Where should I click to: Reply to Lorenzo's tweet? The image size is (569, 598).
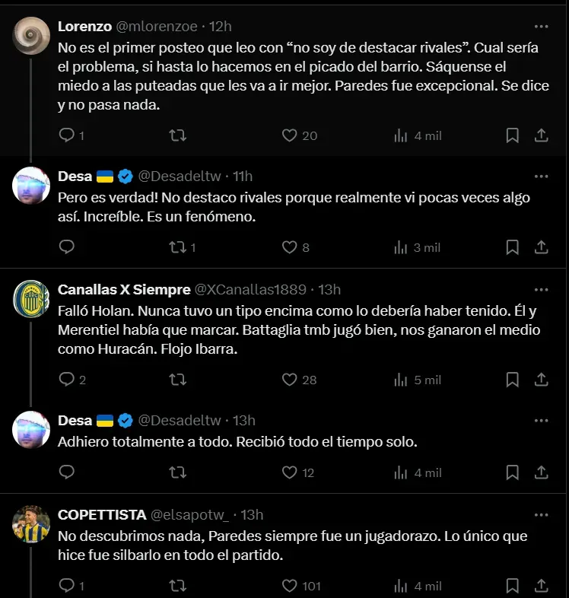click(68, 135)
